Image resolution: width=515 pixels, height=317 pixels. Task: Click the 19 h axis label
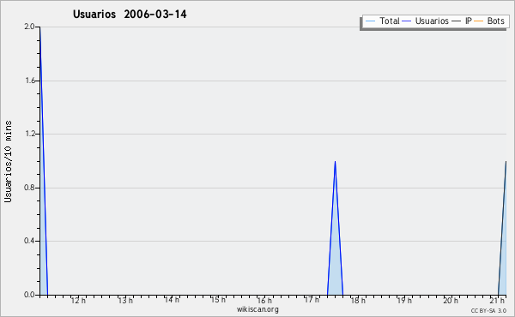pyautogui.click(x=404, y=300)
